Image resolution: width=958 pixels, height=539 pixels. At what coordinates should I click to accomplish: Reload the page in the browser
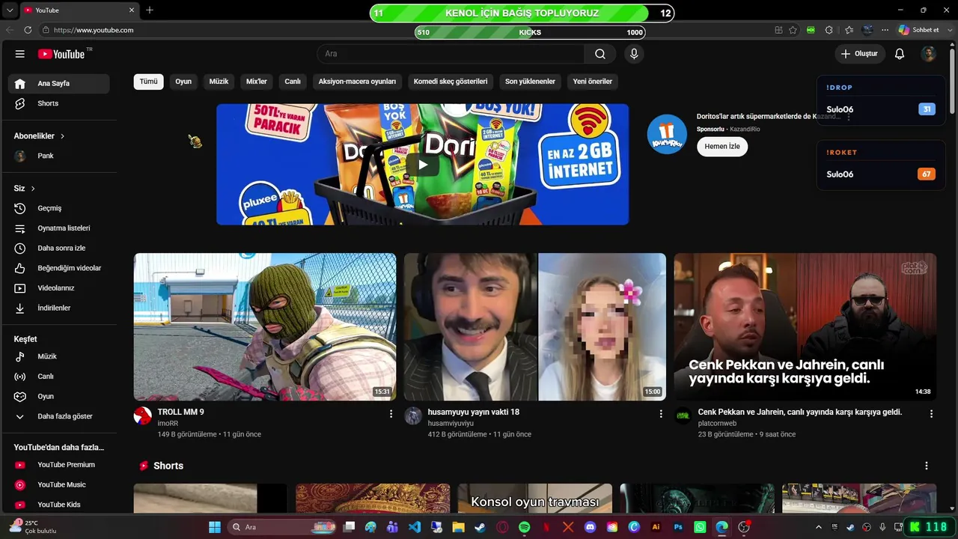point(28,30)
